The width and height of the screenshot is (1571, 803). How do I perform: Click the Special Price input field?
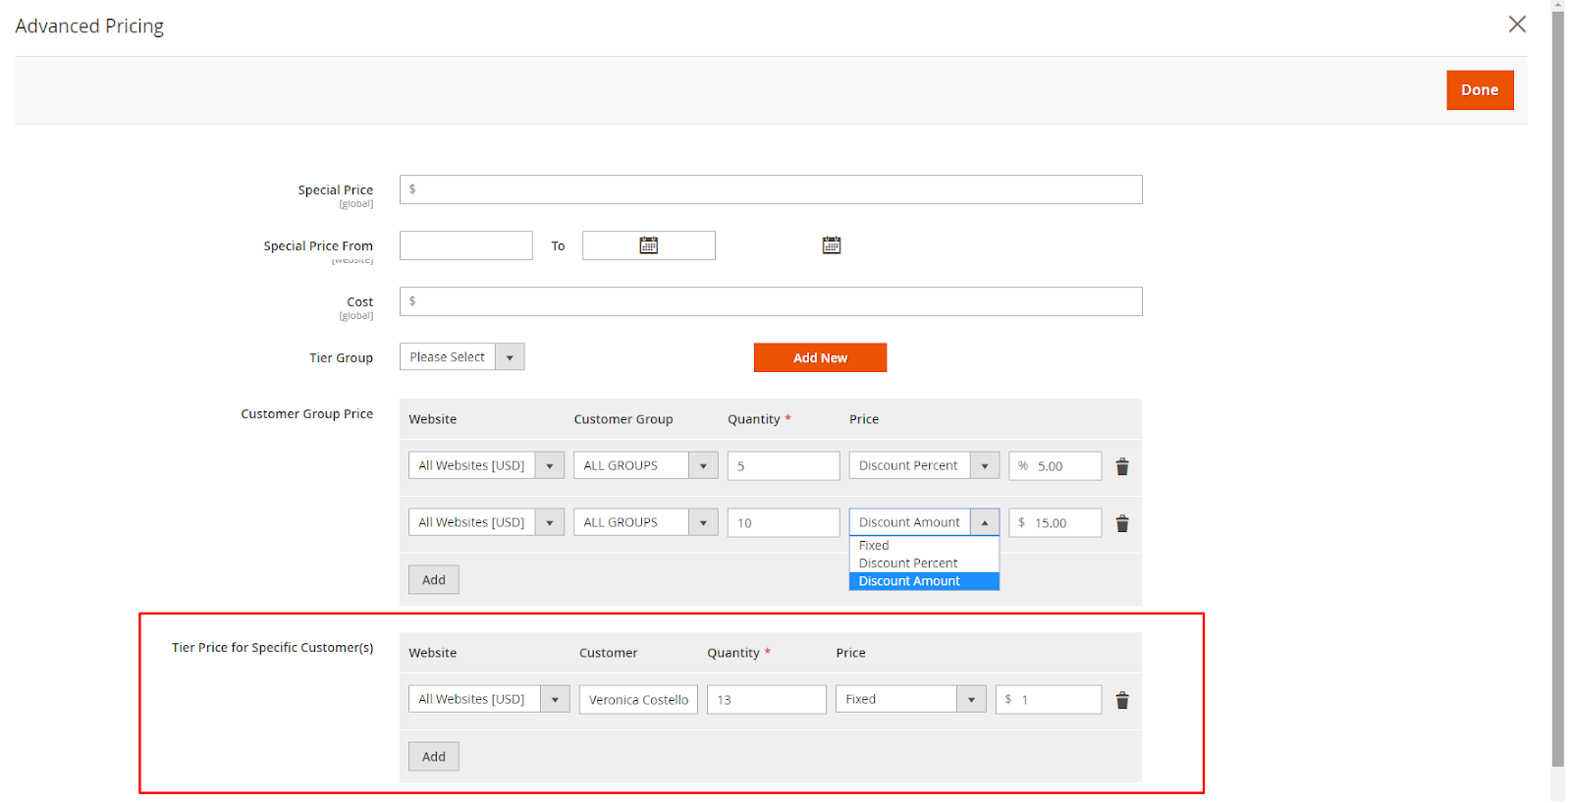[771, 189]
